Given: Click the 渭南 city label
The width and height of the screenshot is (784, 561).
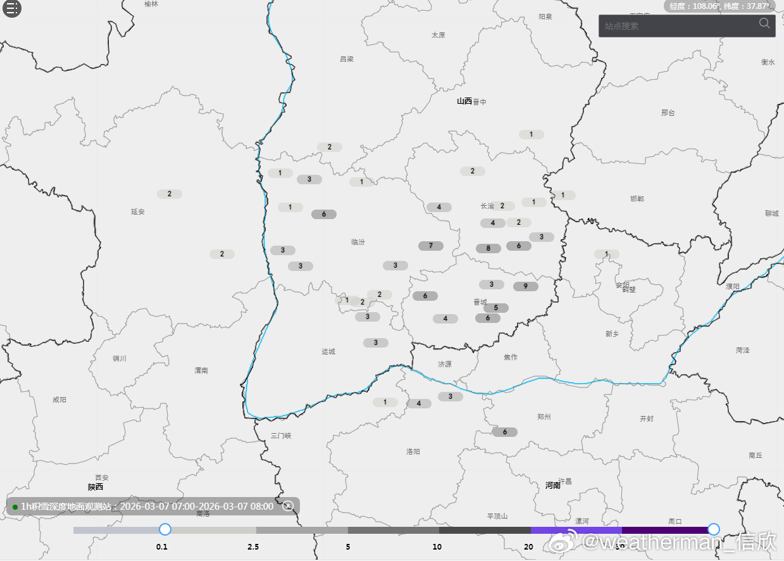Looking at the screenshot, I should [x=201, y=370].
